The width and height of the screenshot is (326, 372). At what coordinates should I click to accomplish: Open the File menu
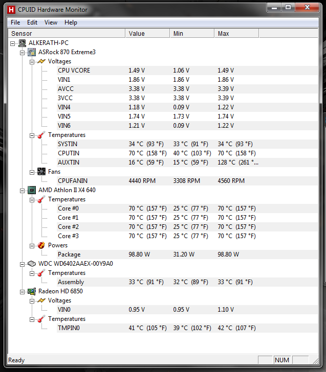point(15,22)
